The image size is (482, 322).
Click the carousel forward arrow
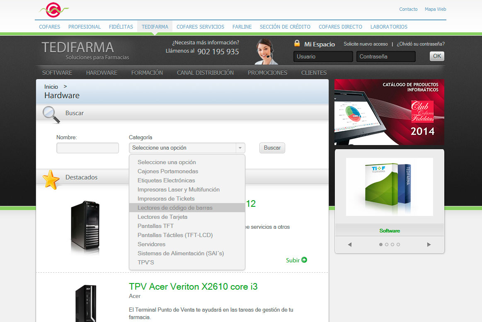click(x=429, y=245)
